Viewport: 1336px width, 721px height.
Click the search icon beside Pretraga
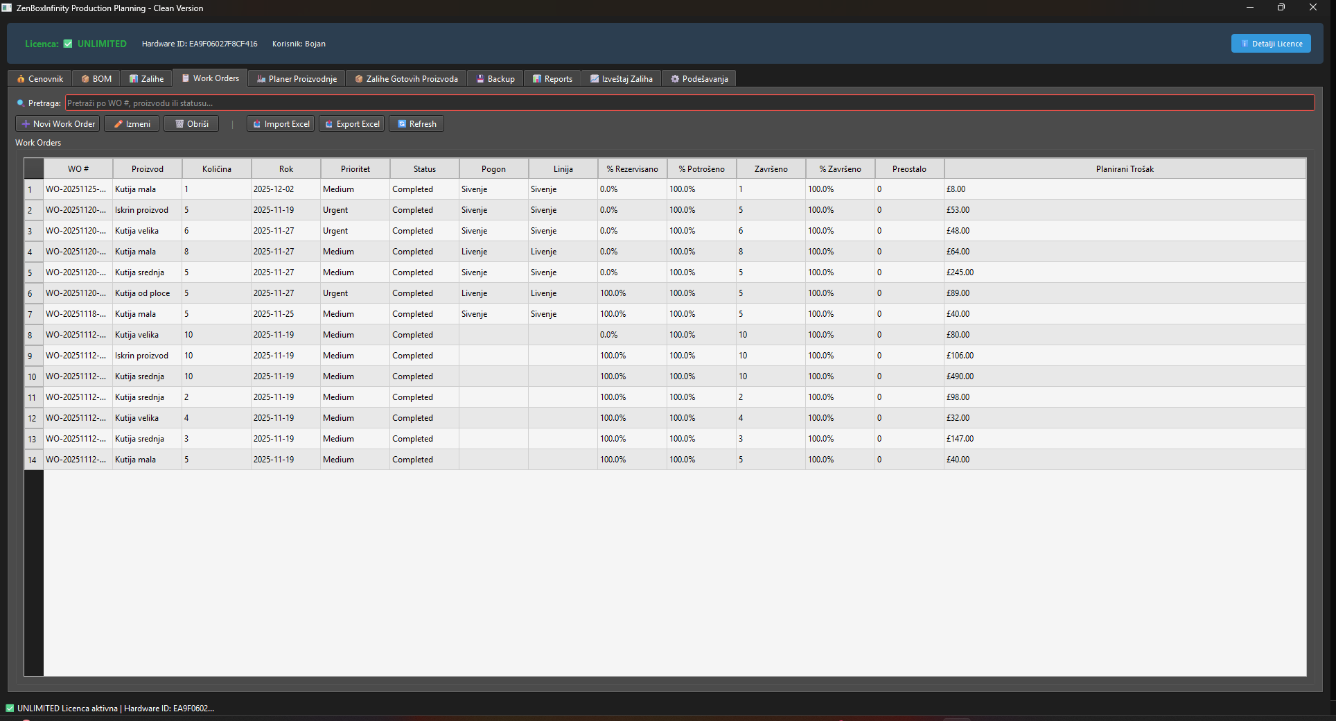coord(20,103)
